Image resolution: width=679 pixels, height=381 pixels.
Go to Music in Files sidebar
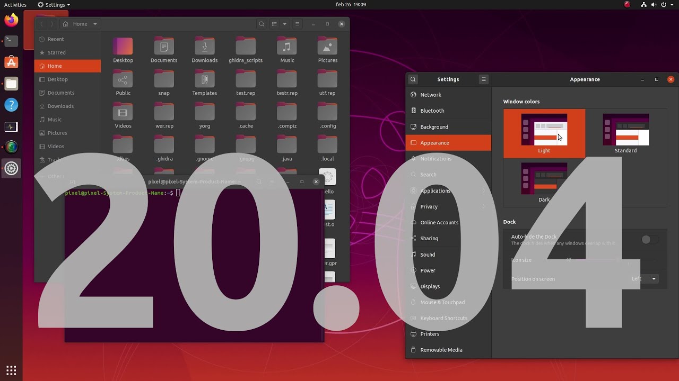[67, 120]
